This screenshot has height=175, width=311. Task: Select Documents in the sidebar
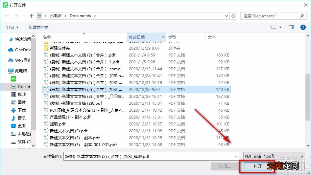[x=21, y=87]
